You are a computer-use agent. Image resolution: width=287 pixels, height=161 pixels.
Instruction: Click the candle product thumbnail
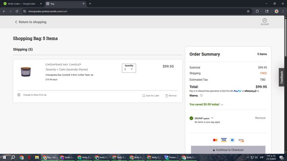[x=26, y=72]
